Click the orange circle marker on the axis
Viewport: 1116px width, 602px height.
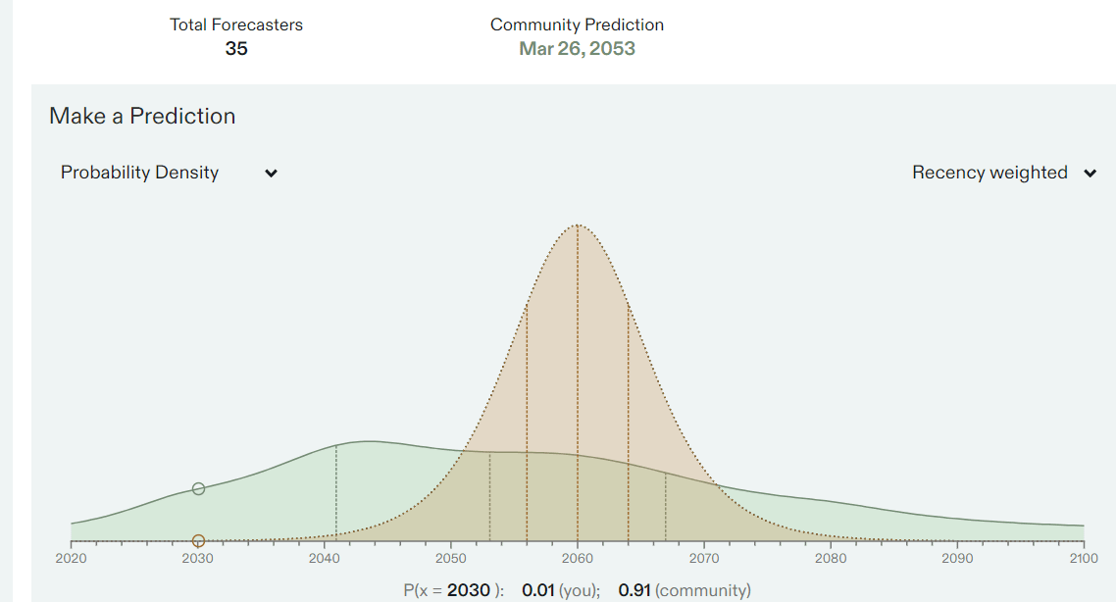(198, 540)
